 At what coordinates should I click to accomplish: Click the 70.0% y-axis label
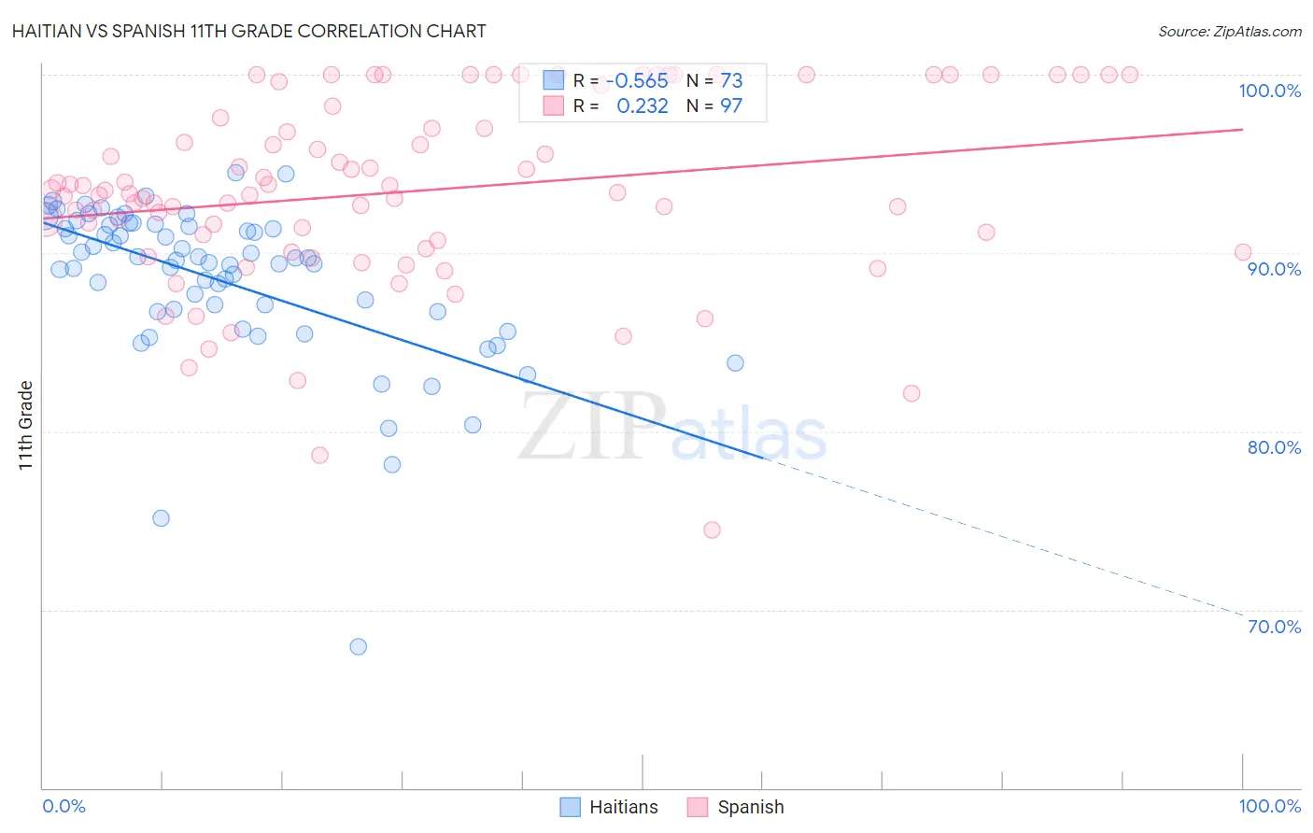tap(1275, 627)
